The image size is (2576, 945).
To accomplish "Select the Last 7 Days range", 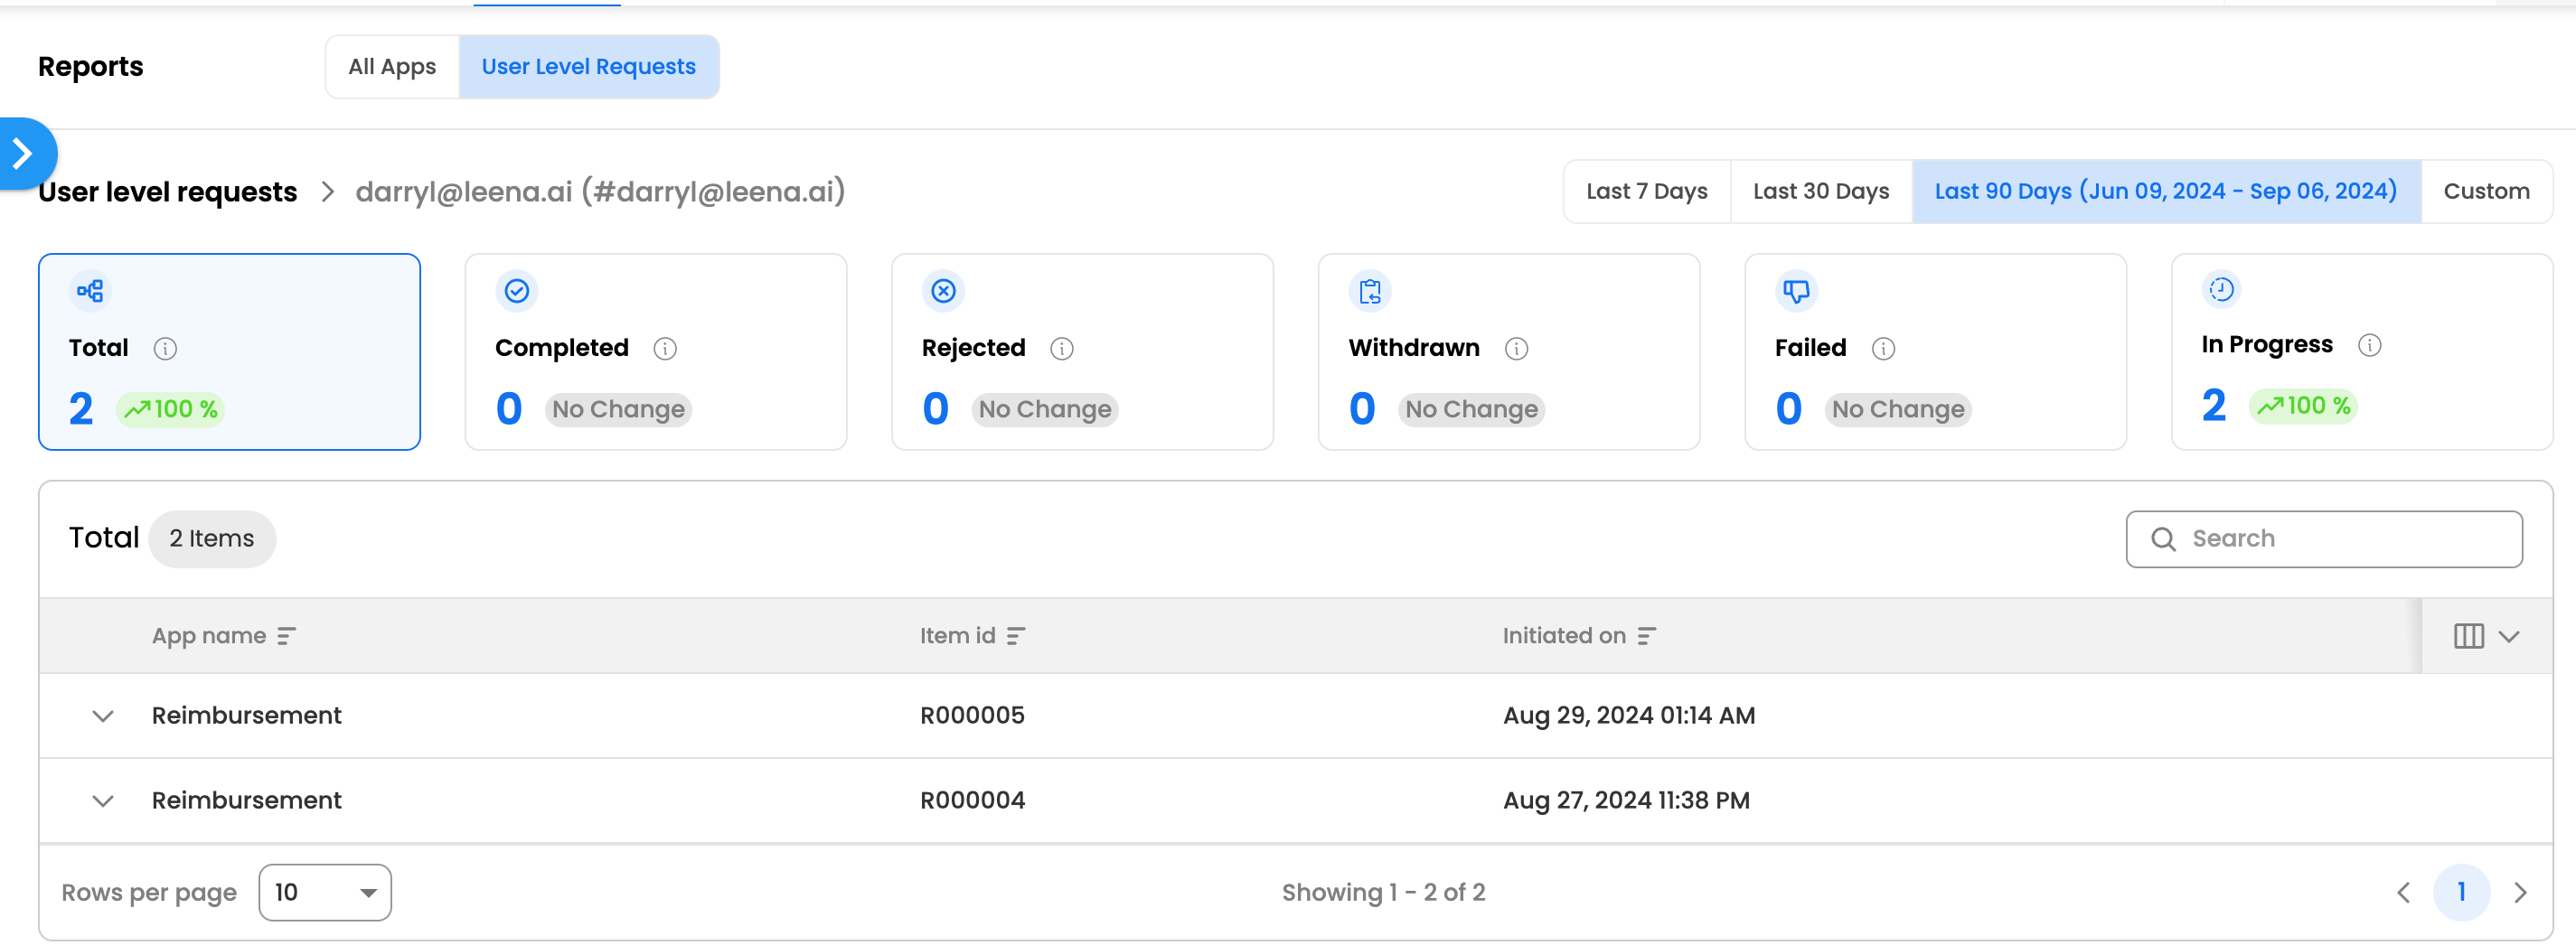I will (1646, 191).
